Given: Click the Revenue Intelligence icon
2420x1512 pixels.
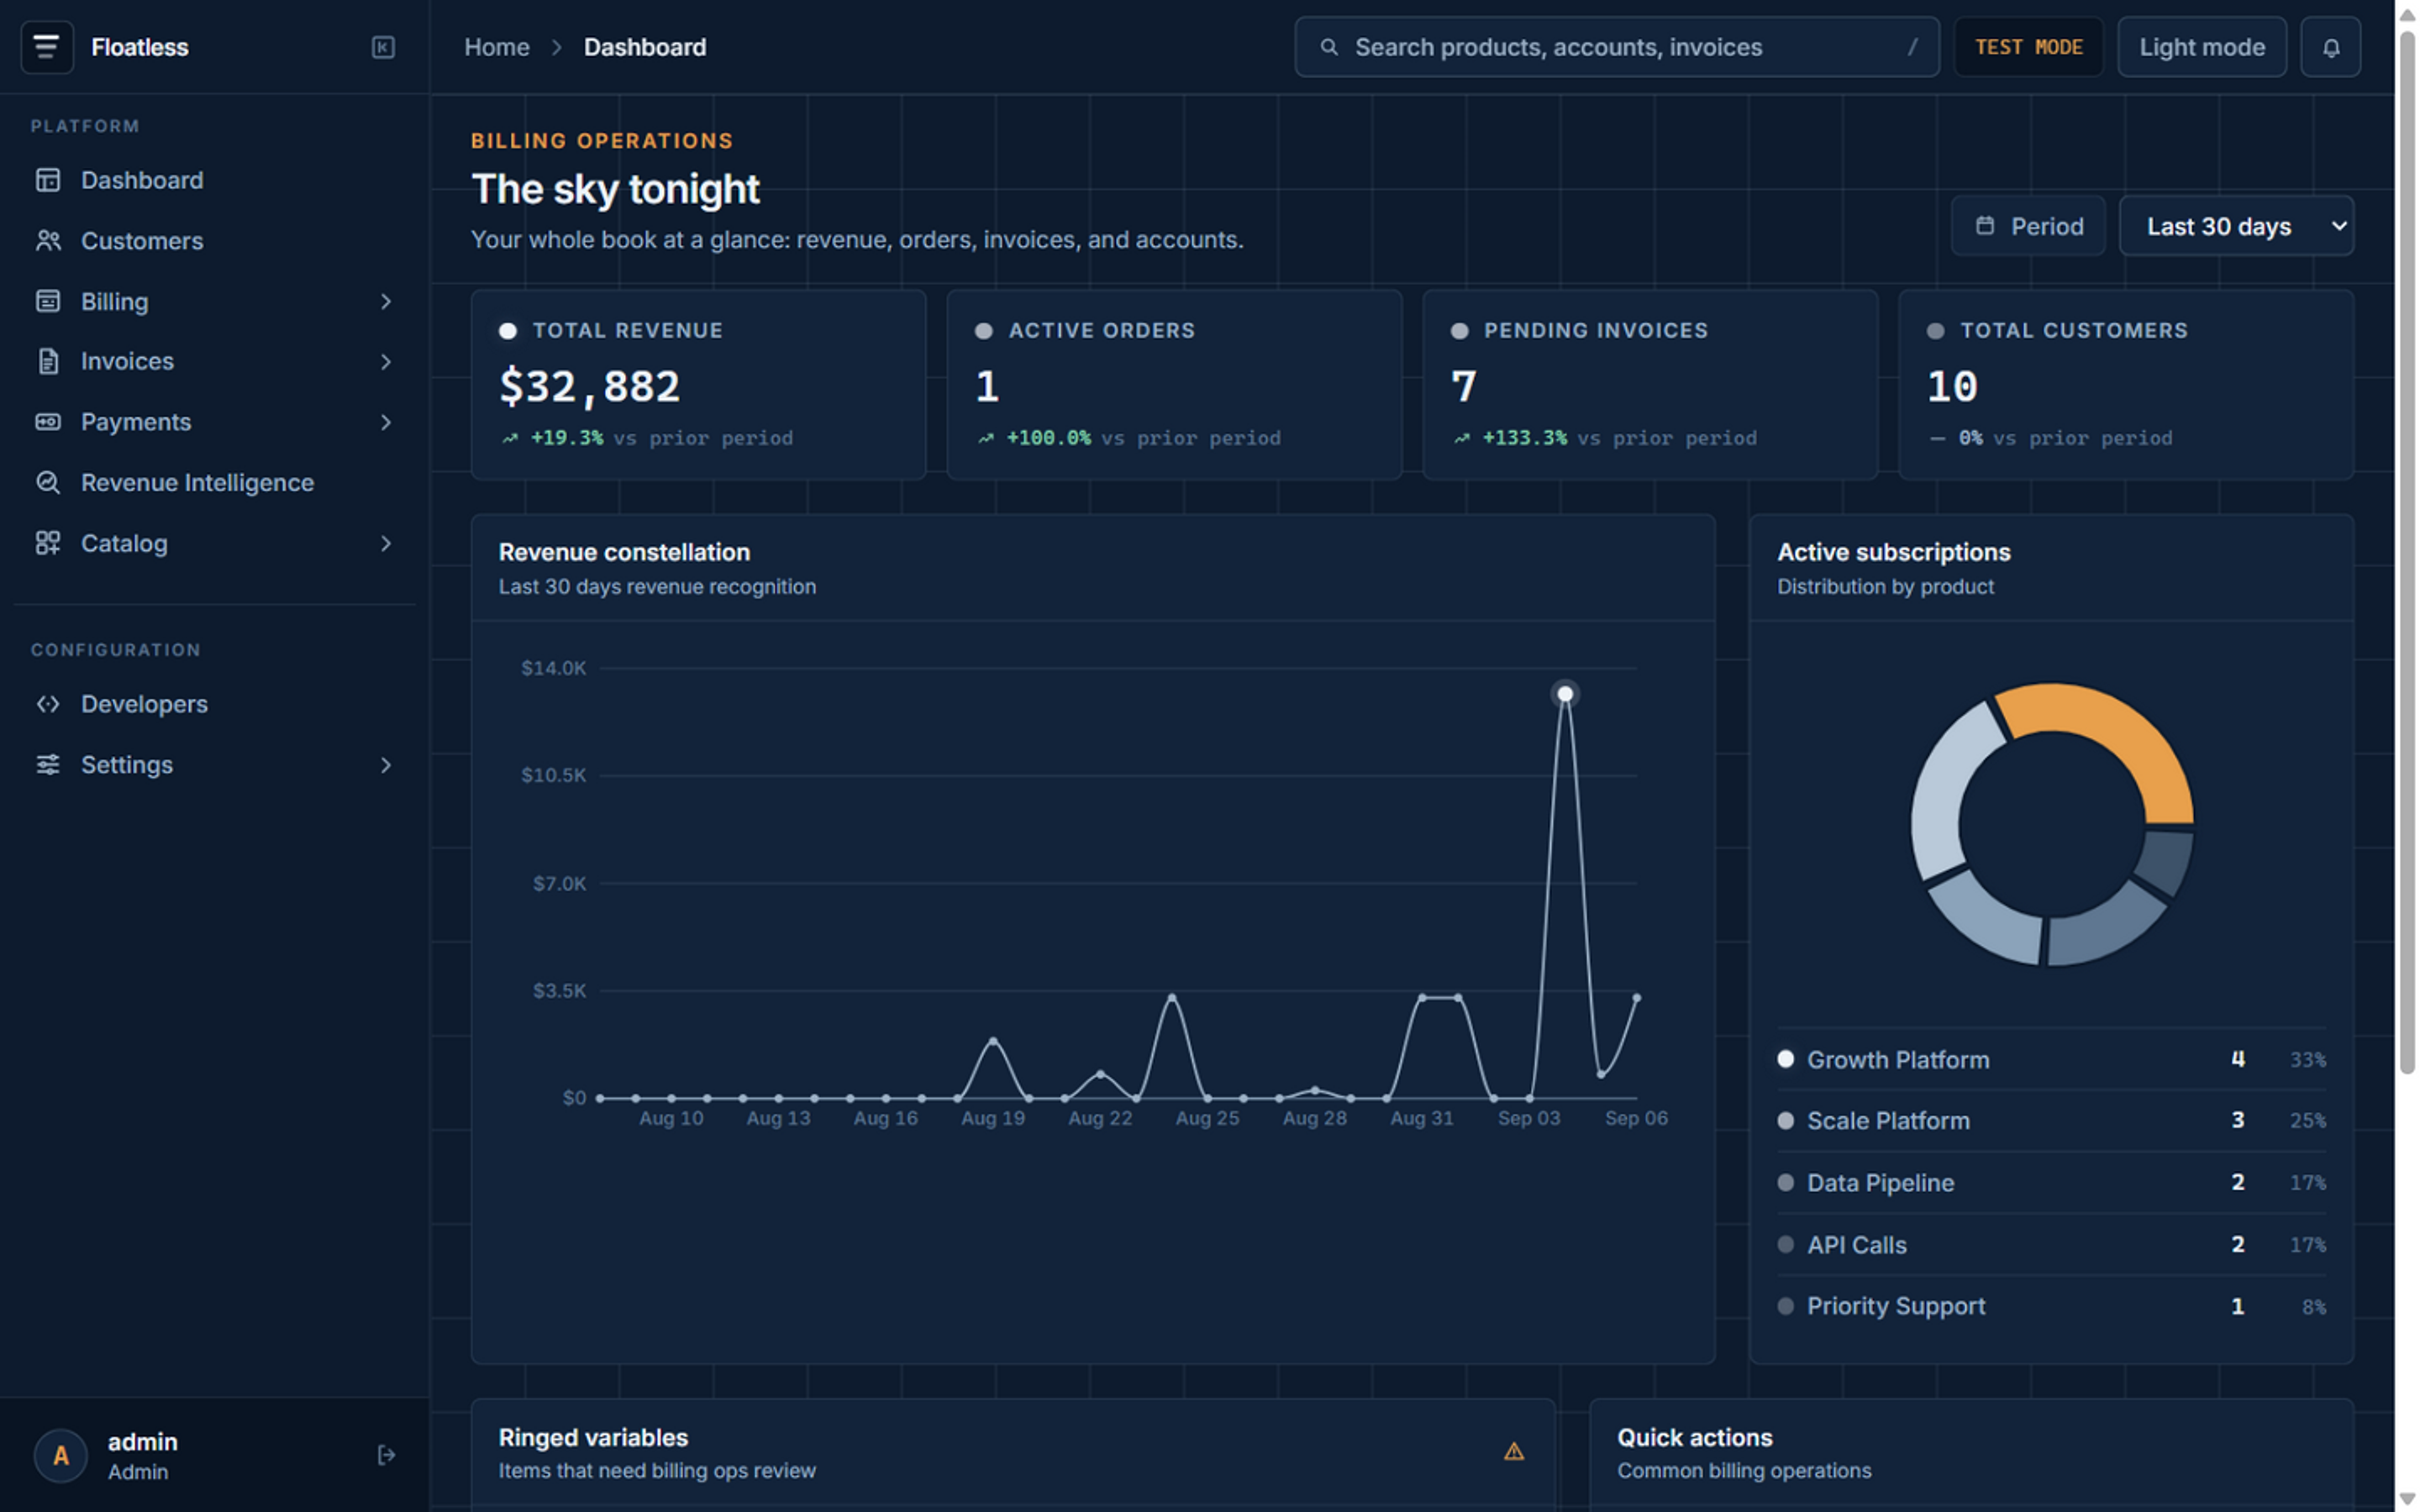Looking at the screenshot, I should (48, 483).
